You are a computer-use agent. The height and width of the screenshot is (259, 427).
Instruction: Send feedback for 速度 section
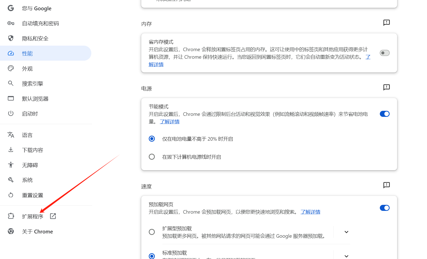pyautogui.click(x=387, y=185)
